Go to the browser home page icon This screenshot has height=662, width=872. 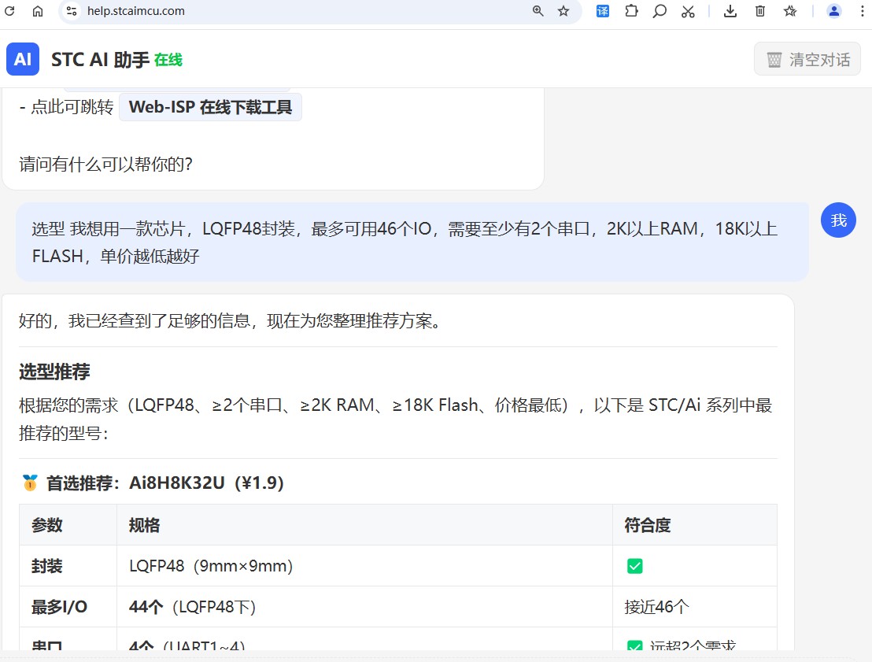coord(37,11)
